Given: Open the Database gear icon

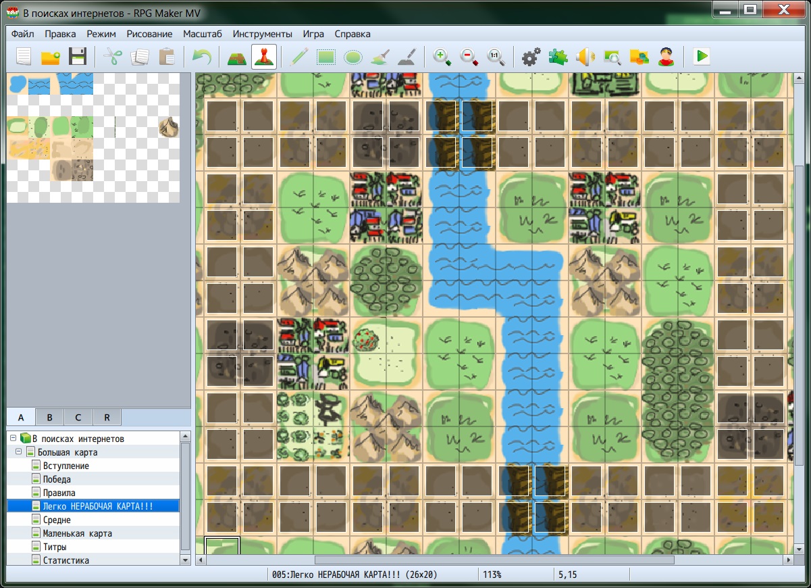Looking at the screenshot, I should [531, 57].
